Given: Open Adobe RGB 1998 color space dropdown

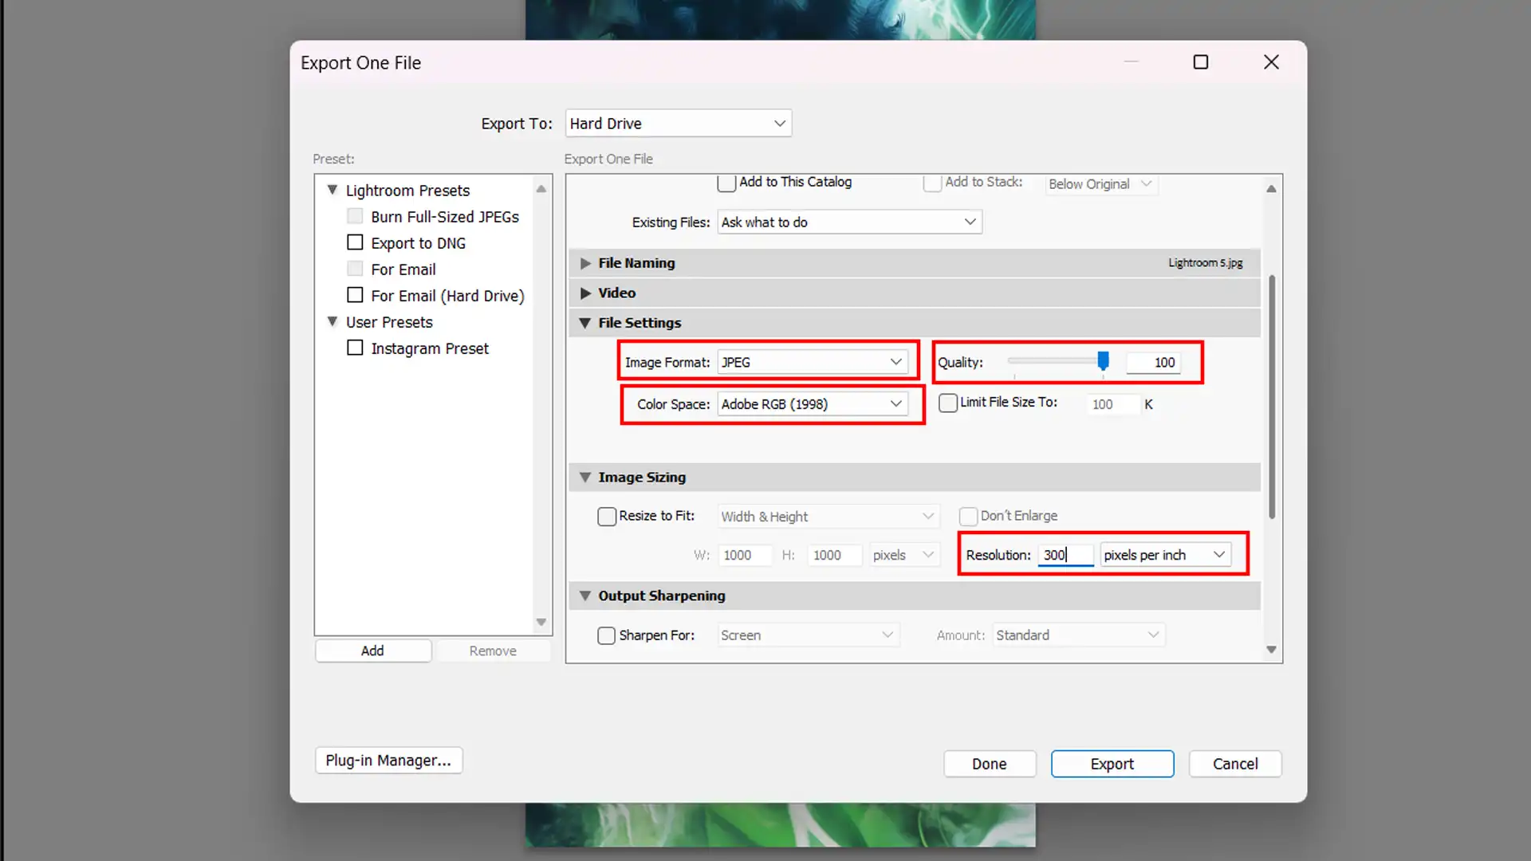Looking at the screenshot, I should 896,403.
